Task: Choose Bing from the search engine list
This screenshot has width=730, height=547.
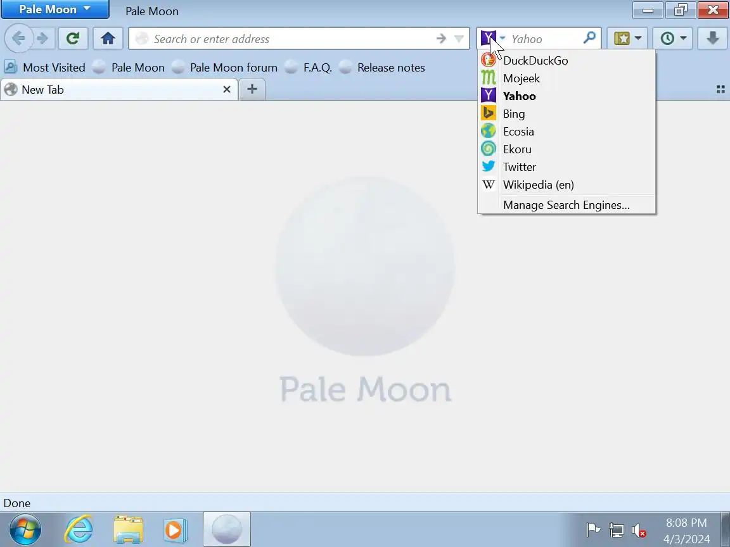Action: coord(567,113)
